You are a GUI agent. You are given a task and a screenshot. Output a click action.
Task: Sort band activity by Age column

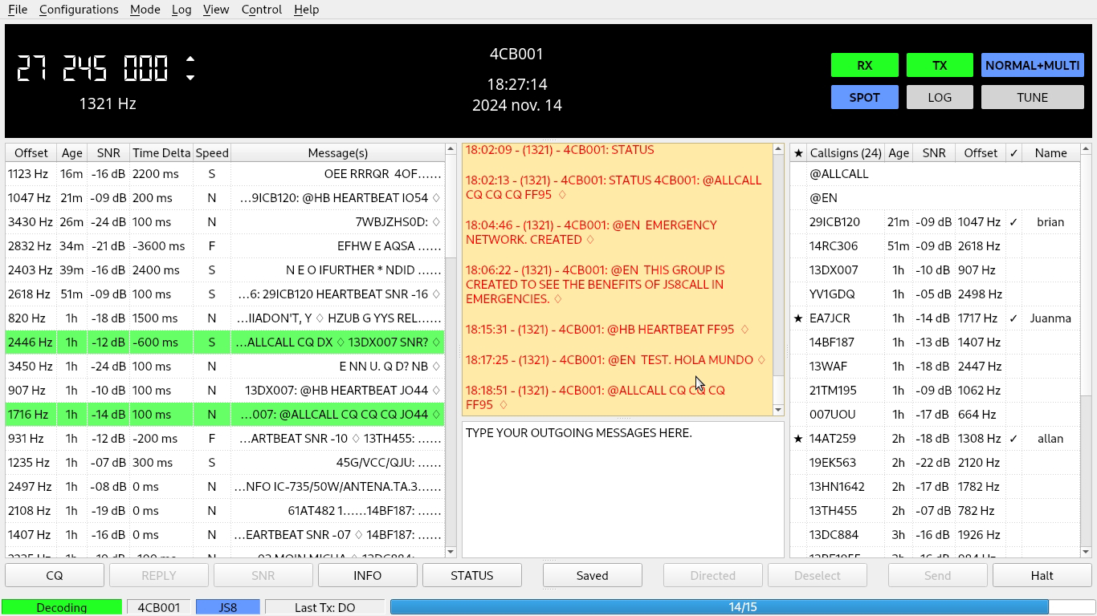tap(72, 152)
